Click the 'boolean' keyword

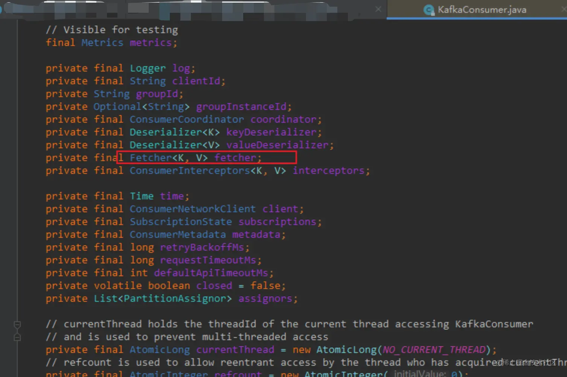[x=169, y=286]
